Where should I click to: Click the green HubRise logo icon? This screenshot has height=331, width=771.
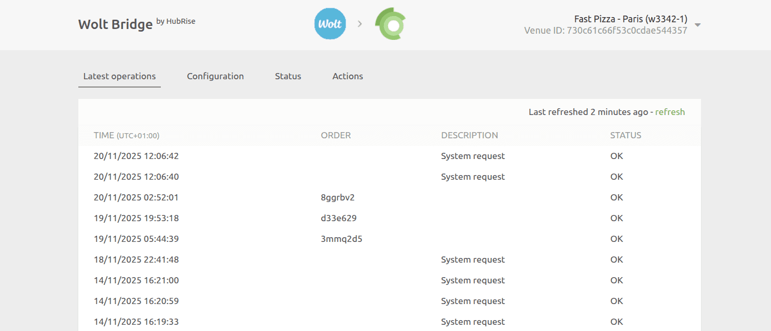pyautogui.click(x=390, y=24)
